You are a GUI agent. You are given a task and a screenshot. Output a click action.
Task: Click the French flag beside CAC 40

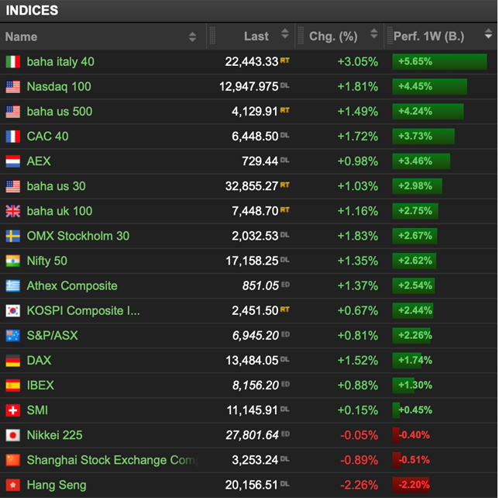click(x=12, y=137)
